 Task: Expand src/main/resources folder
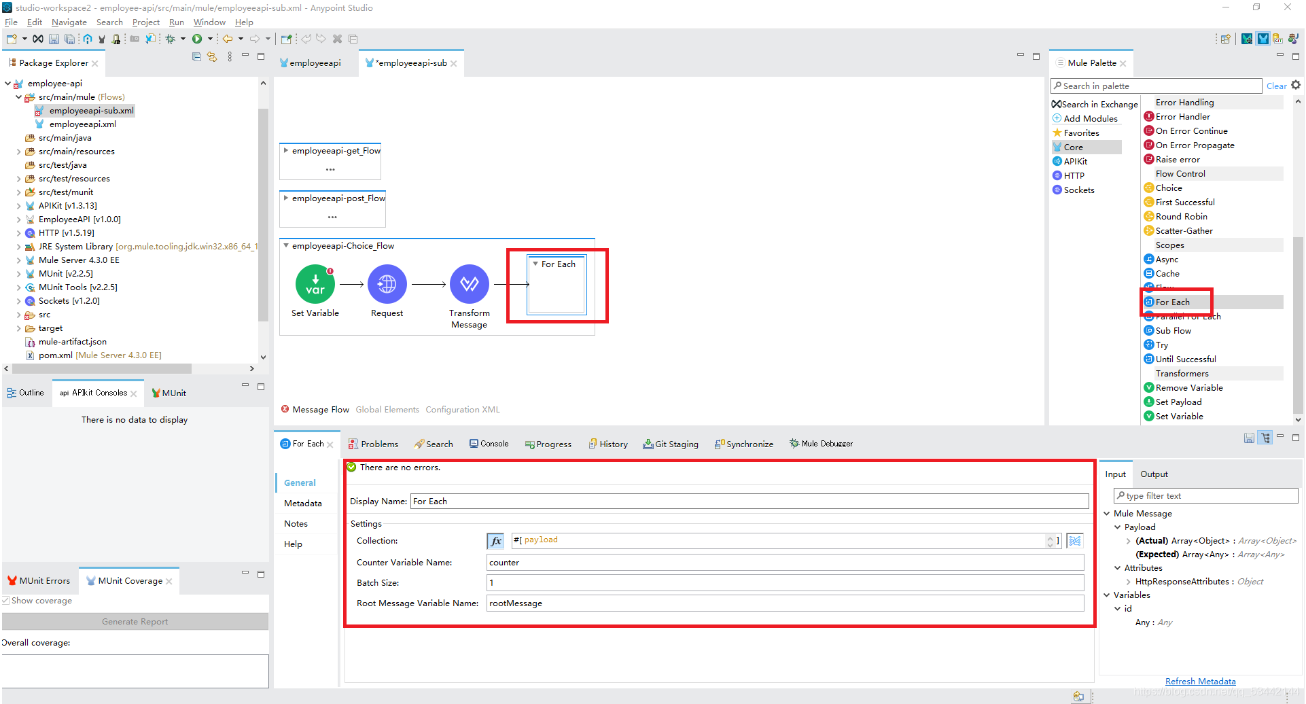pos(19,152)
